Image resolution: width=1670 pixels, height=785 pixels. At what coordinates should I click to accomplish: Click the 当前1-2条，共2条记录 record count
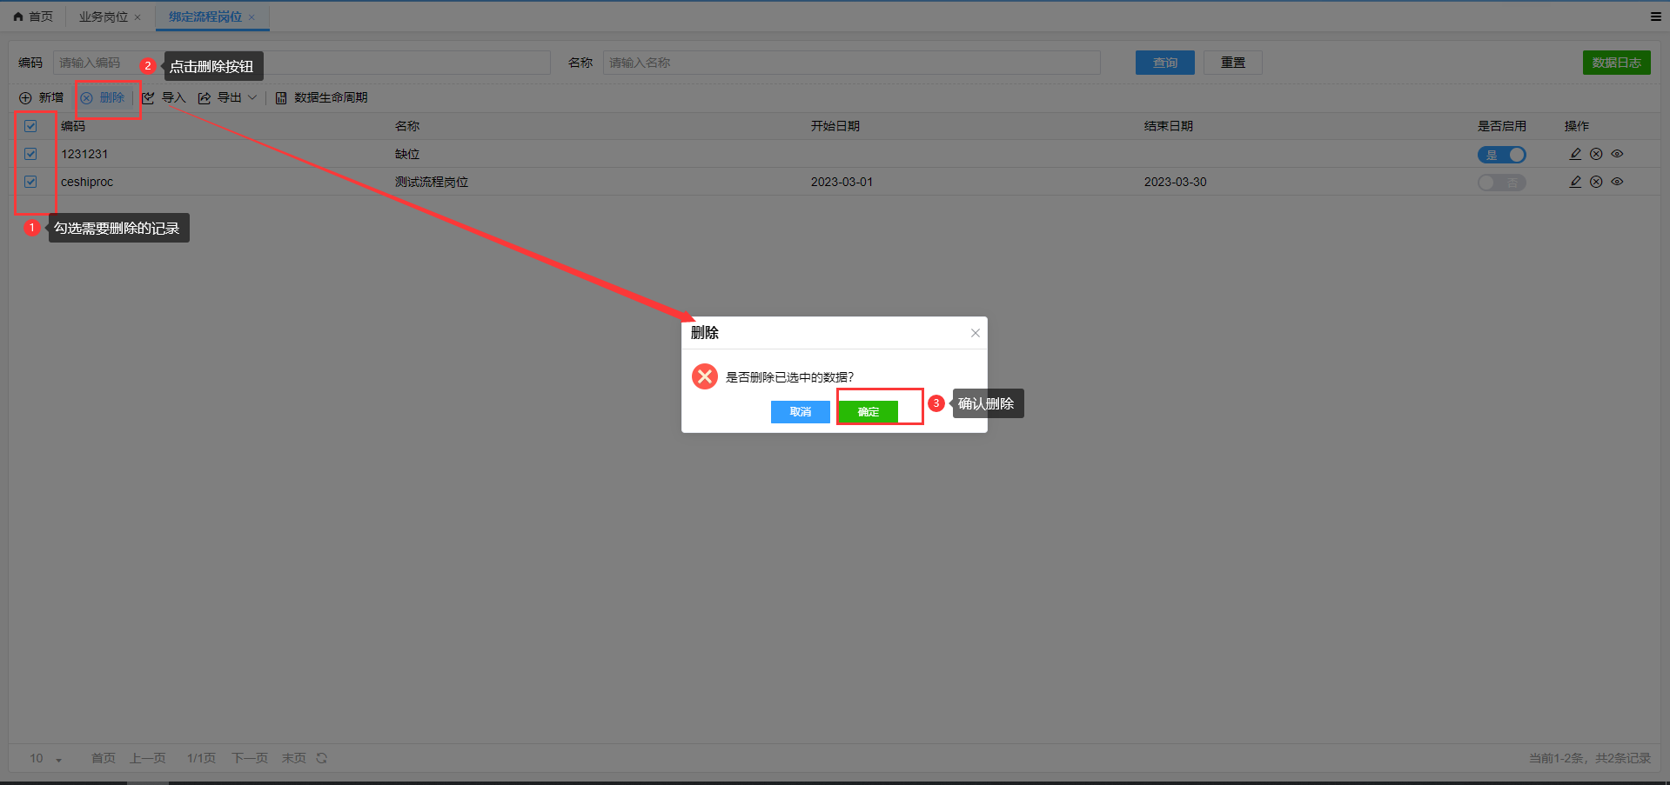click(1590, 758)
